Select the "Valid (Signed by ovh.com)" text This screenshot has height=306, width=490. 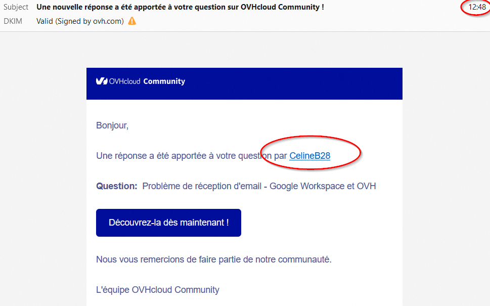(80, 21)
